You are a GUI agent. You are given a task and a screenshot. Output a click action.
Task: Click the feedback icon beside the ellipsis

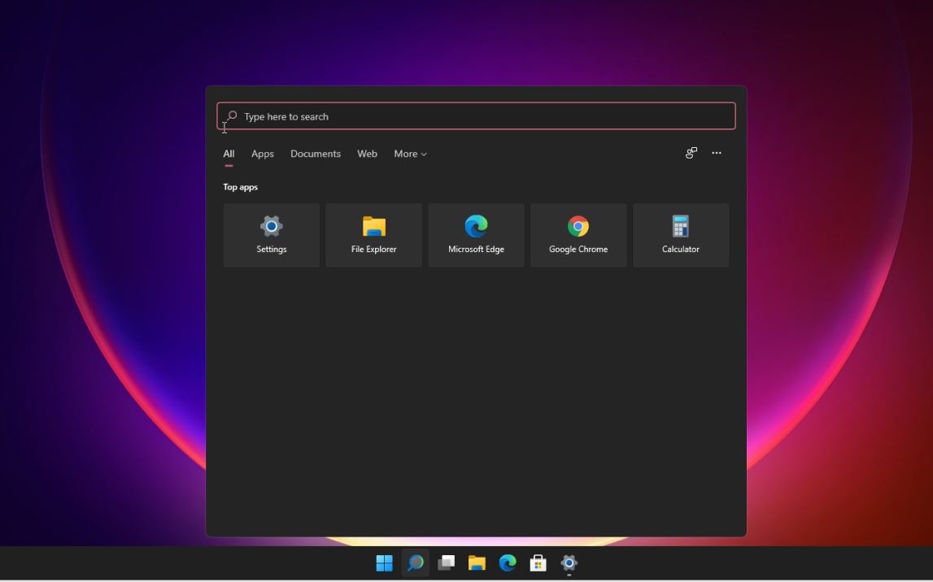(691, 153)
